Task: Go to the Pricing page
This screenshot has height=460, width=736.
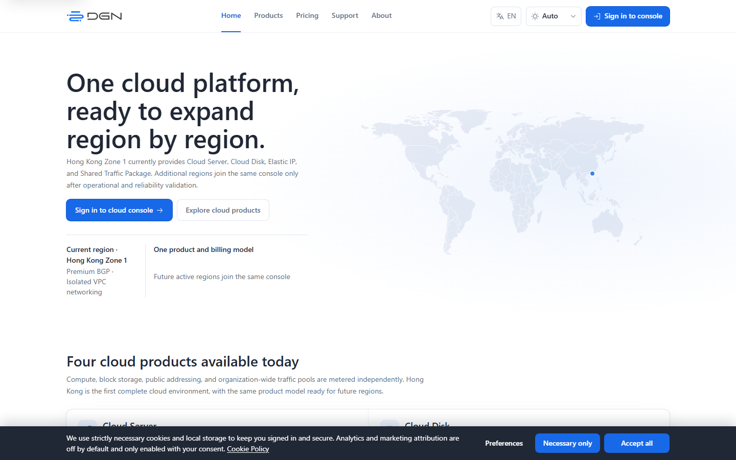Action: click(x=307, y=16)
